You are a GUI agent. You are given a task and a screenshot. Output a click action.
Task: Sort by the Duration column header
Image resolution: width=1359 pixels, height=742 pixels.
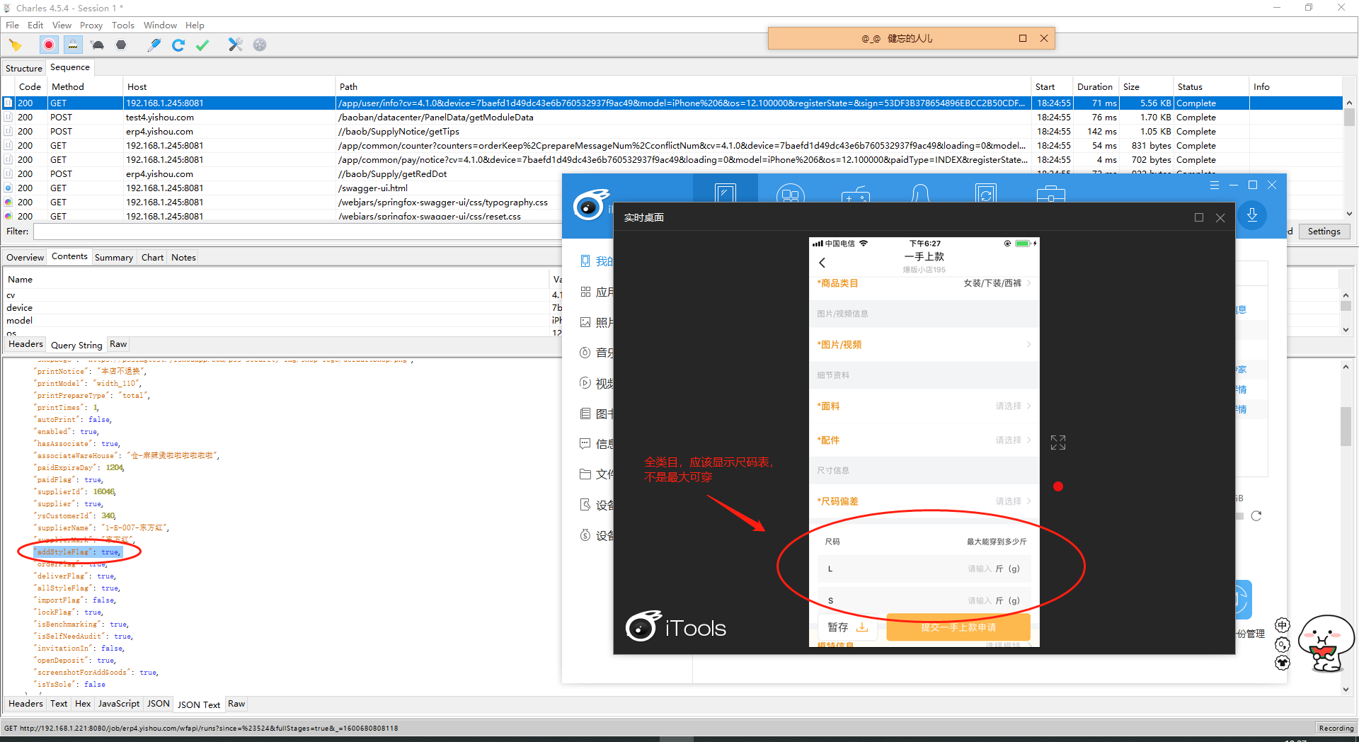point(1095,87)
